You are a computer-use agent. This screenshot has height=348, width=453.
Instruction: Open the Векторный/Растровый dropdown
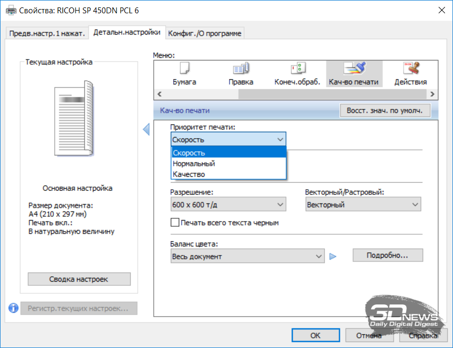[x=363, y=205]
